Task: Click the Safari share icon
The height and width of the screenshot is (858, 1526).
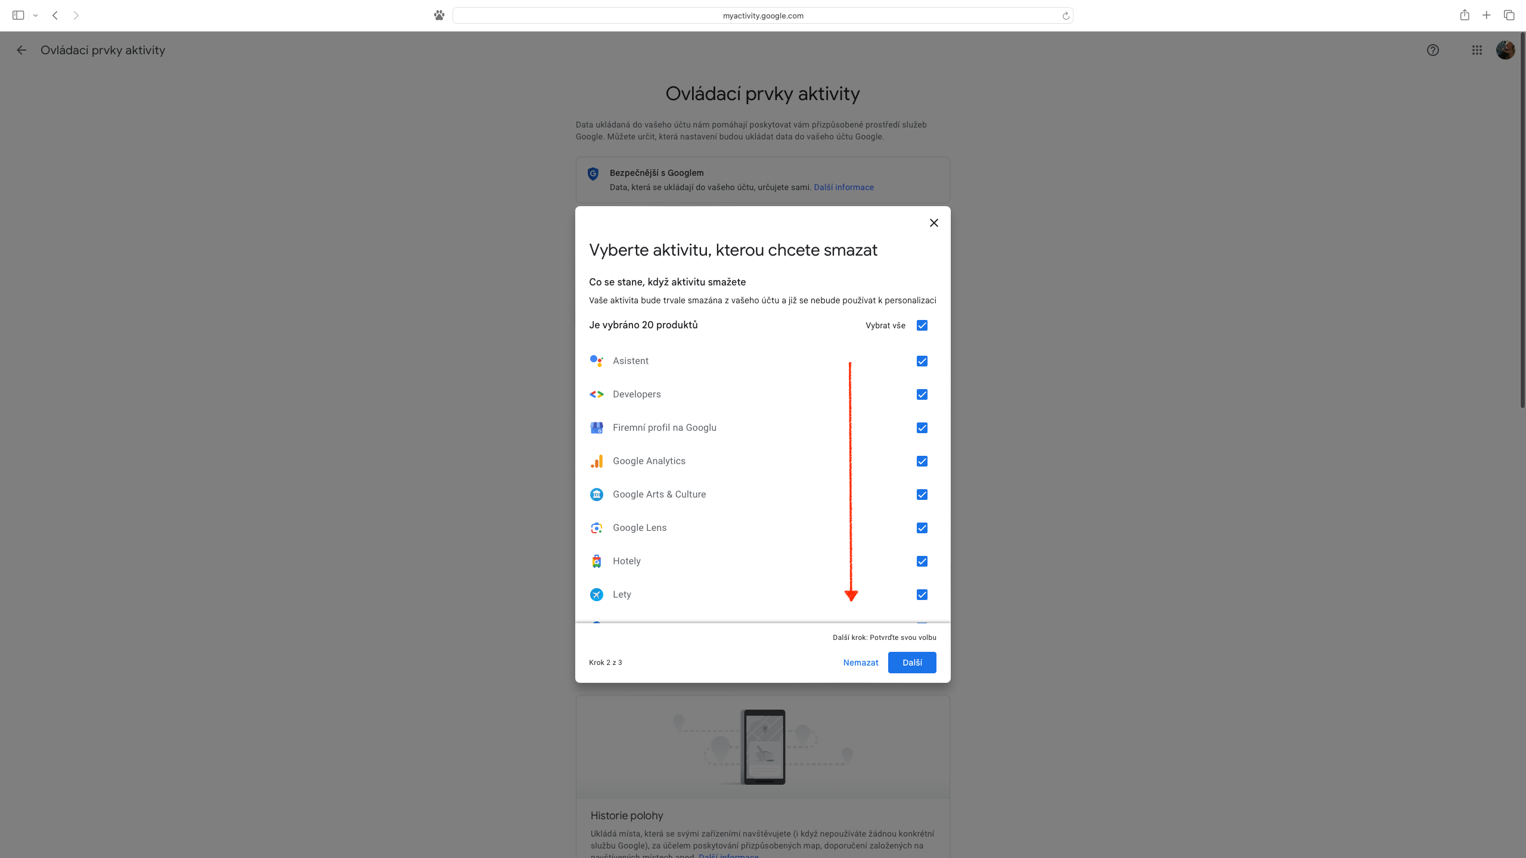Action: pos(1465,15)
